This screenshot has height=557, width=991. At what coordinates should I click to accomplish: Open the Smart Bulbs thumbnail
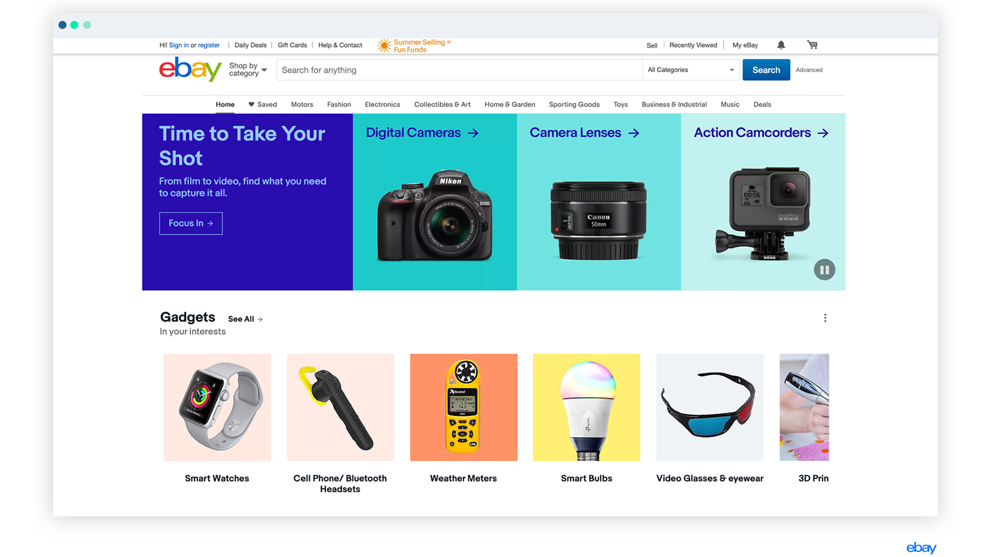[x=587, y=407]
